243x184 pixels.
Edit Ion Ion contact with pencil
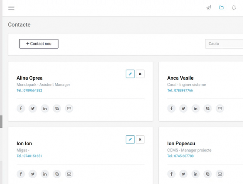[130, 139]
